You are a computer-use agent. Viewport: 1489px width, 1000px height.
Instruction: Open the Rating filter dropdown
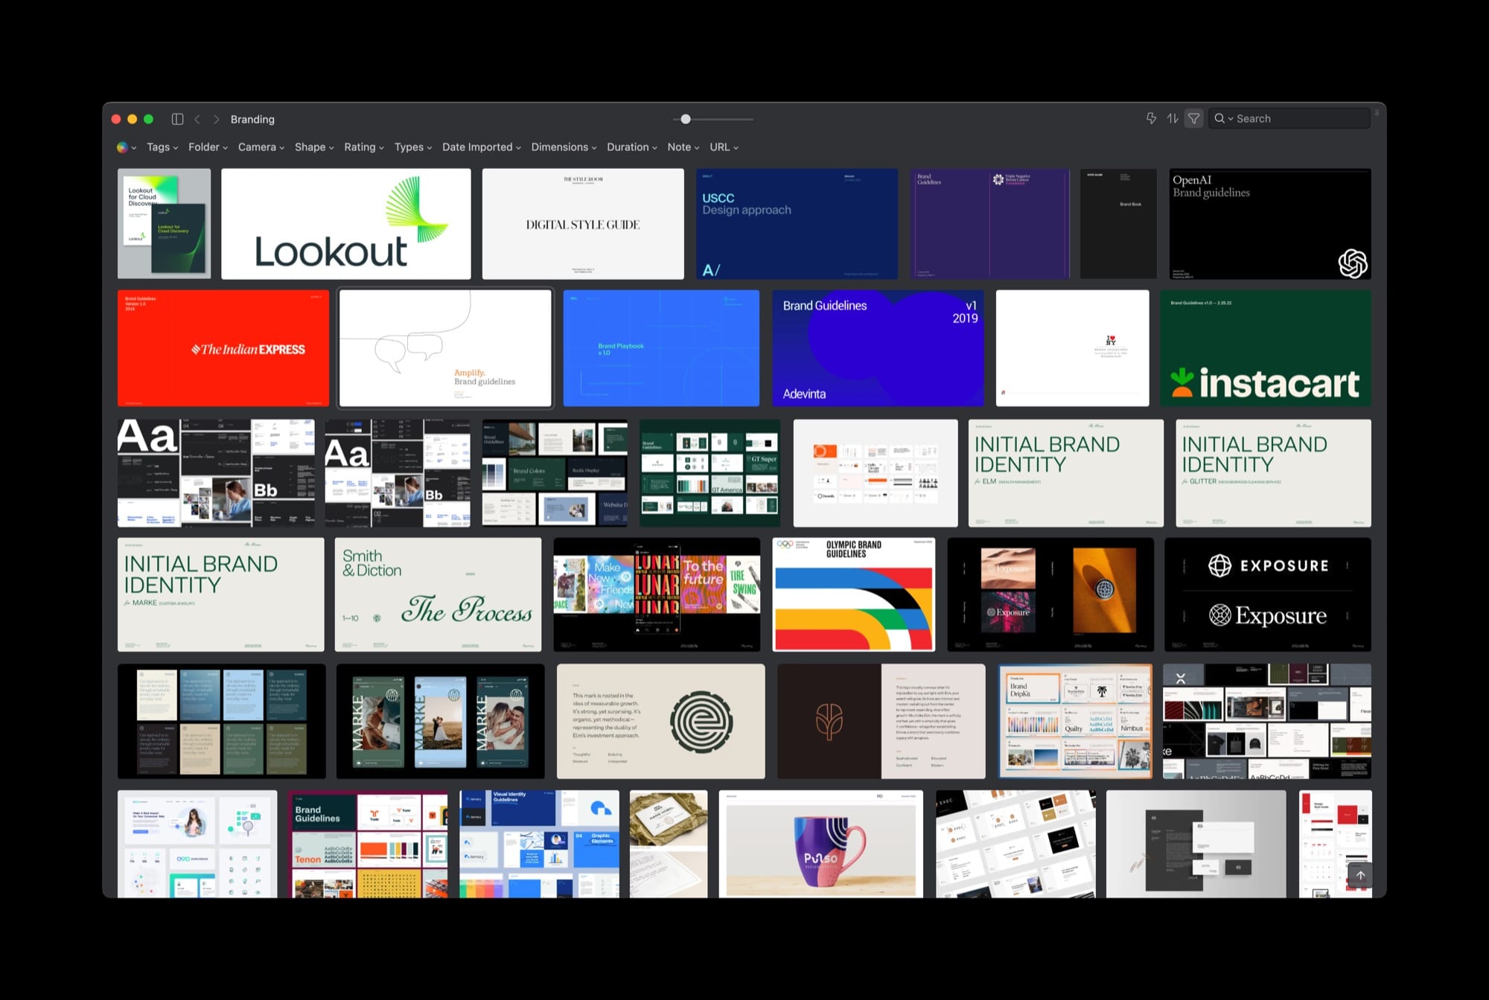[364, 147]
